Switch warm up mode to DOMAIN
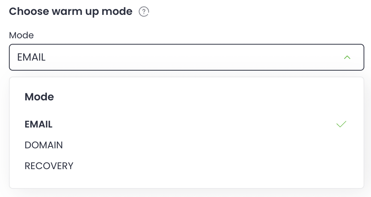This screenshot has height=197, width=371. coord(44,145)
